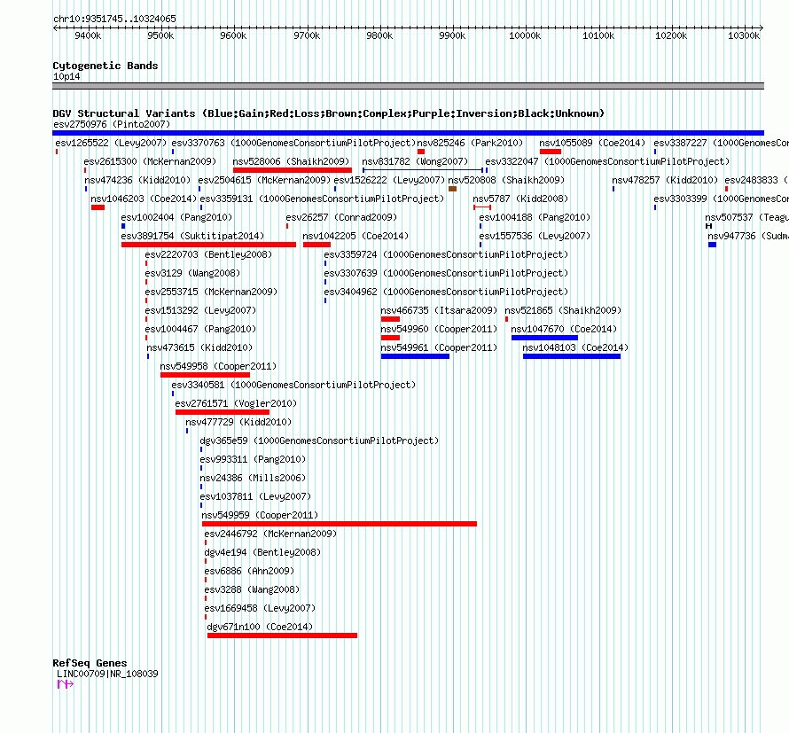The height and width of the screenshot is (733, 789).
Task: Open the esv2615300 (McKernan2009) variant label
Action: 150,161
